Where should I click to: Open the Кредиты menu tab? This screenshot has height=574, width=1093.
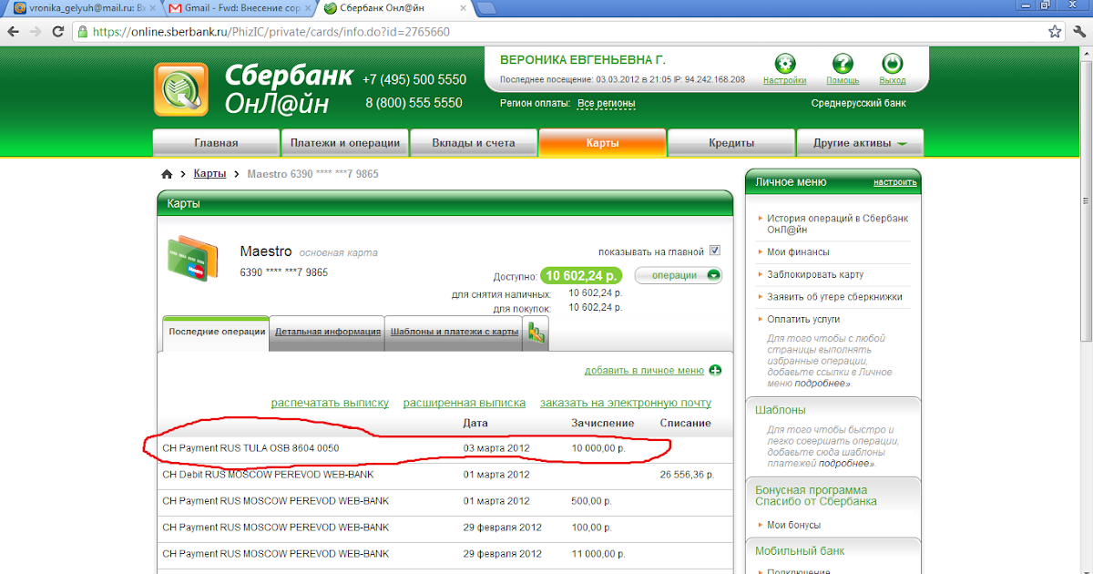pyautogui.click(x=731, y=143)
